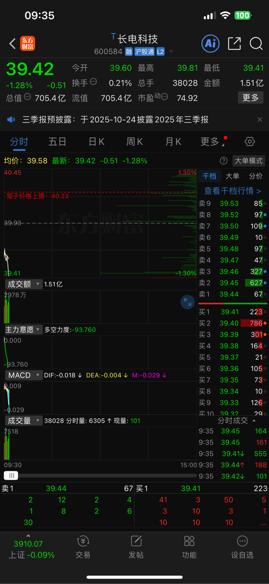Screen dimensions: 269x584
Task: Select 买2 row at 39.40
Action: click(233, 323)
